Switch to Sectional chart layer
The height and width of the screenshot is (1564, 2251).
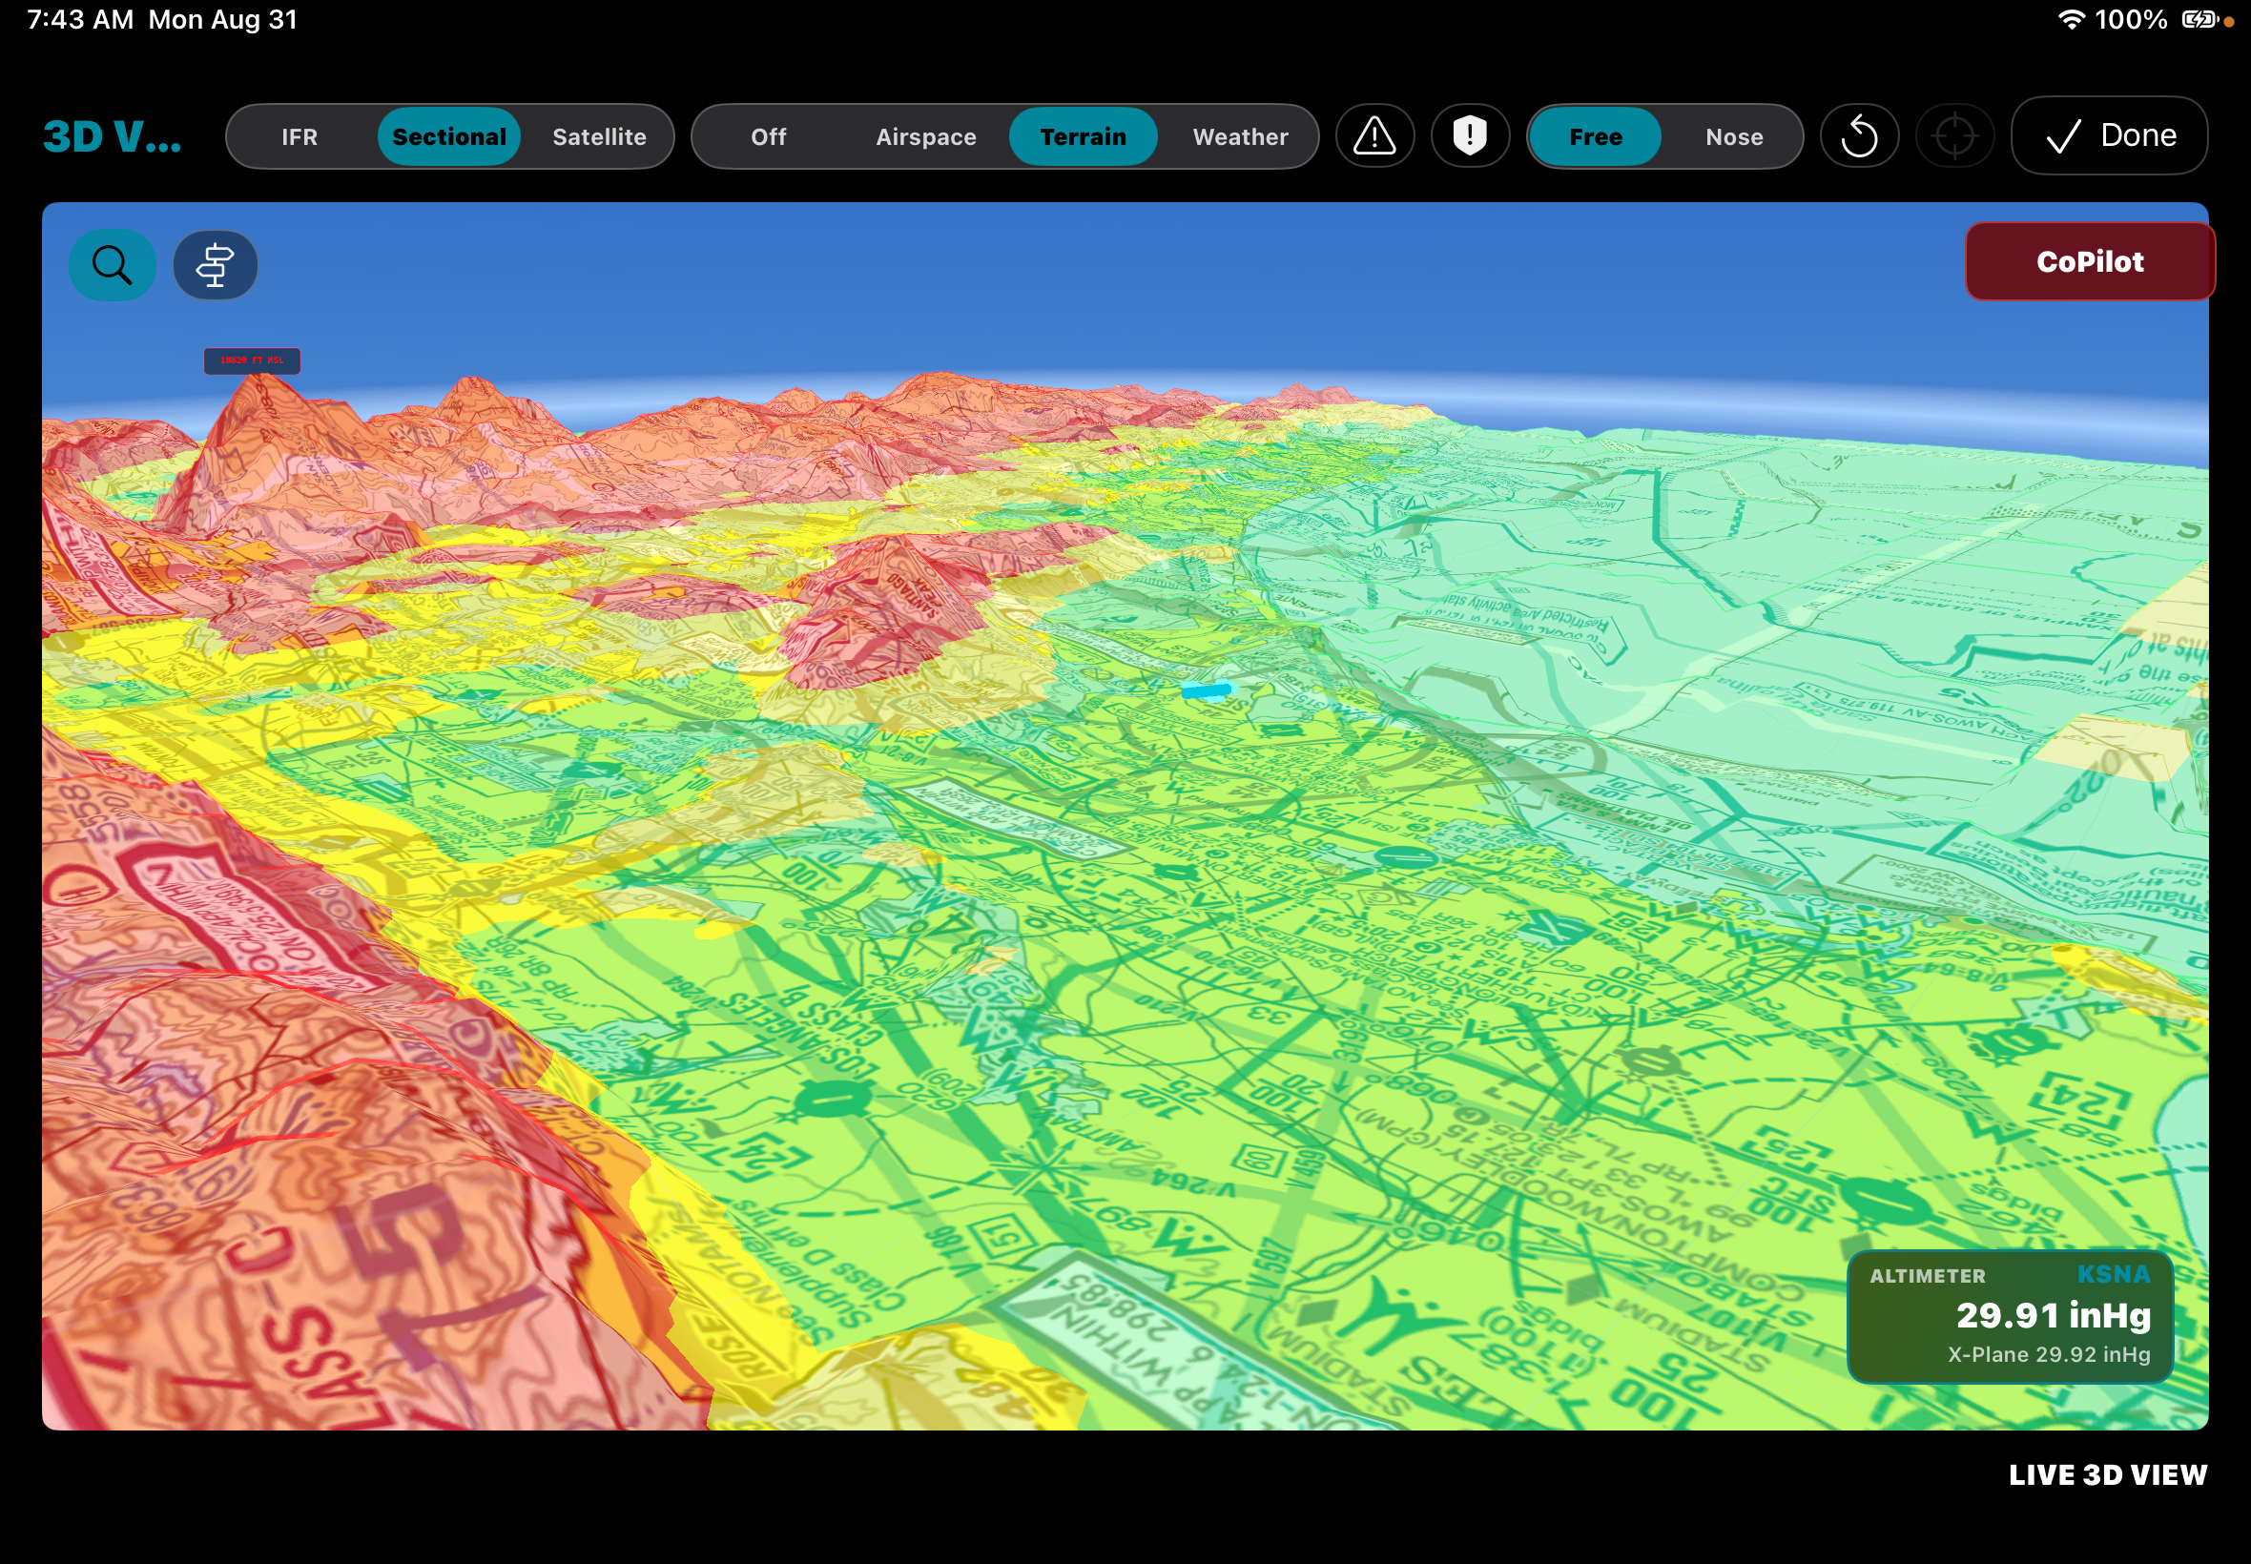point(449,136)
